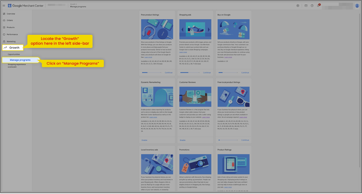The height and width of the screenshot is (194, 362).
Task: Click the Google Merchant Center logo
Action: [x=26, y=6]
